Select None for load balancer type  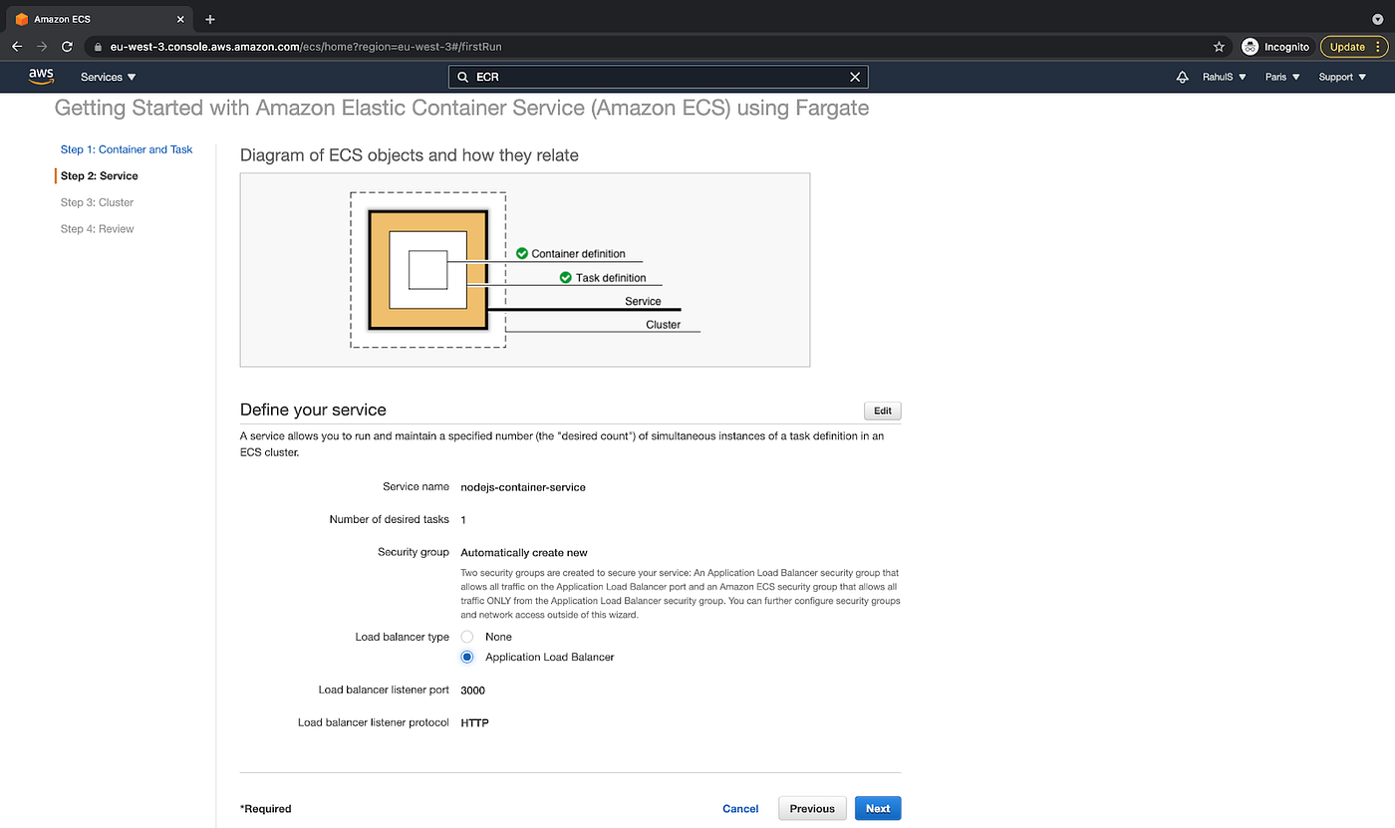pyautogui.click(x=467, y=637)
